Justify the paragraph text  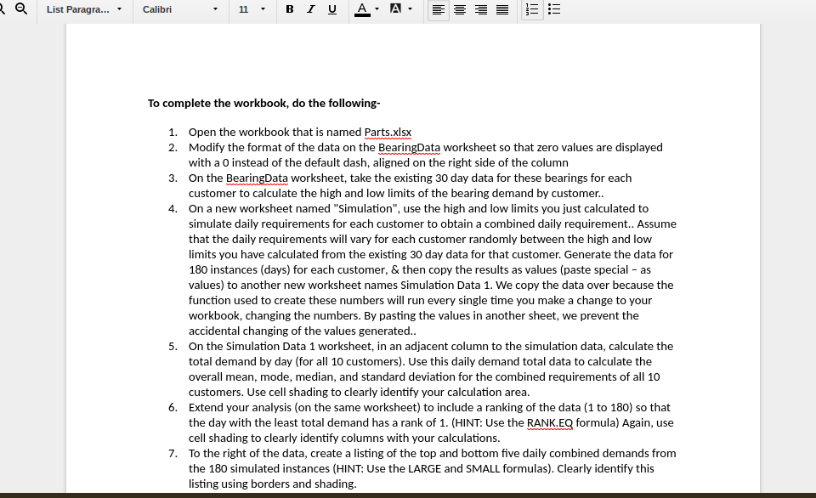coord(502,9)
